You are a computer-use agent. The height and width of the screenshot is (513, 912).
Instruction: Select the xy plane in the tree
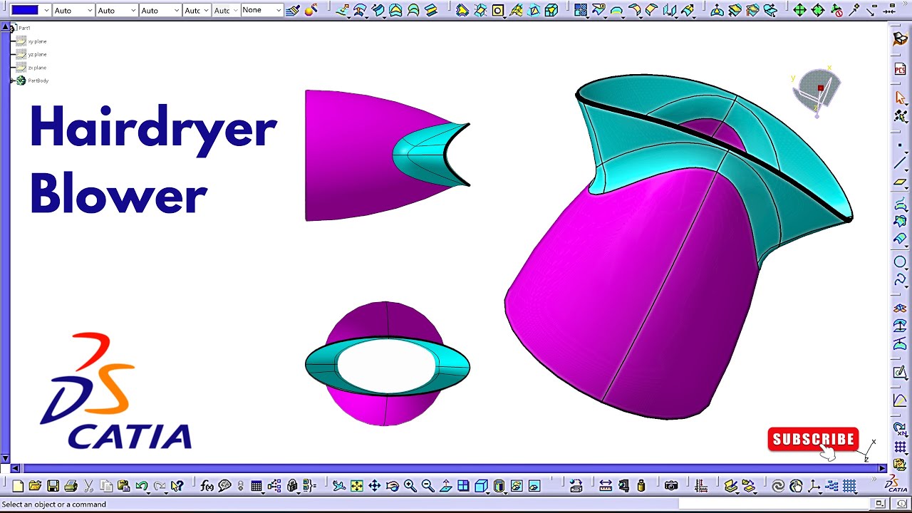[37, 41]
